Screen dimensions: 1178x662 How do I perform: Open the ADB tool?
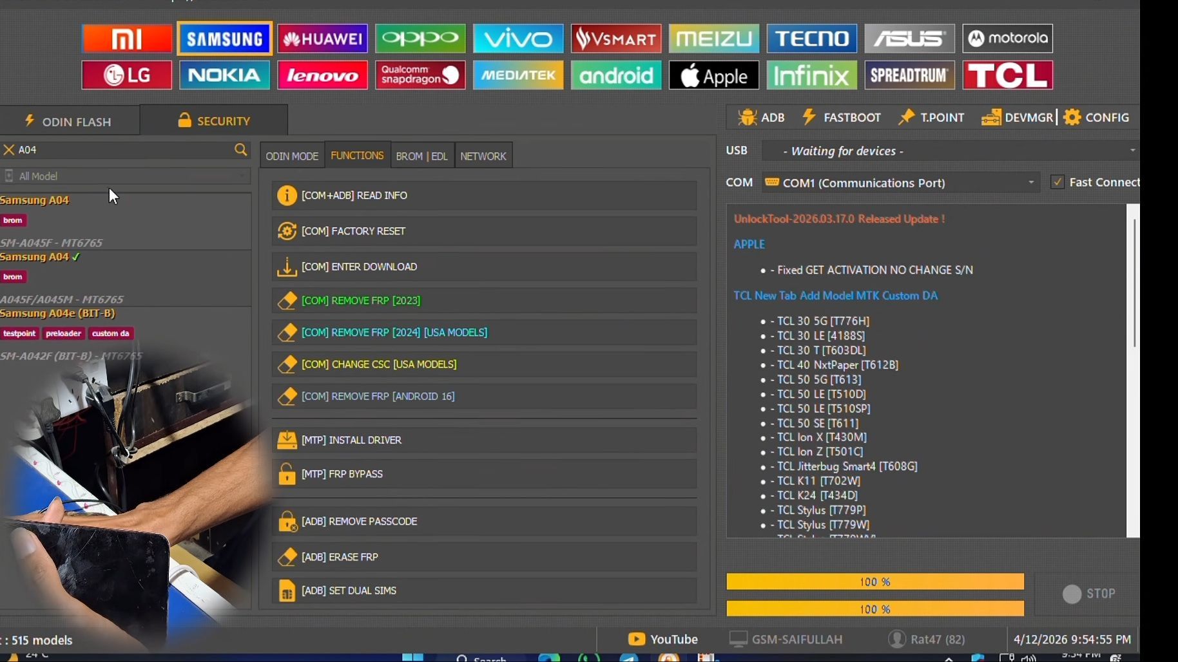pos(761,118)
